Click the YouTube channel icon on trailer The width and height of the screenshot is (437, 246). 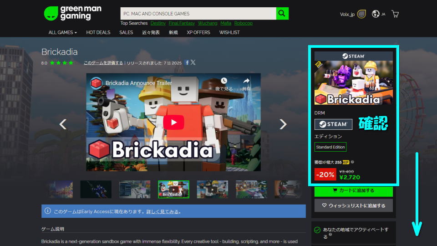(x=96, y=83)
